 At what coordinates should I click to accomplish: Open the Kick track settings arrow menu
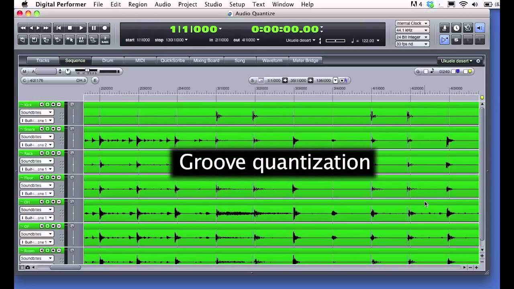59,104
